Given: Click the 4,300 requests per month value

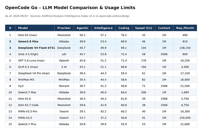Looking at the screenshot, I should pyautogui.click(x=185, y=67).
